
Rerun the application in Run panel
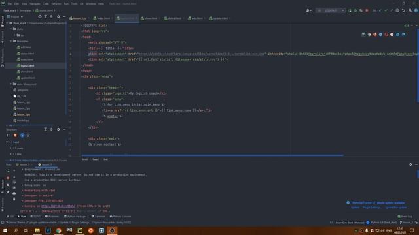[8, 171]
